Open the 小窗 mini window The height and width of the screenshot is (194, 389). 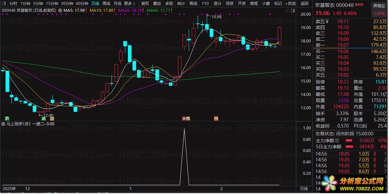point(266,4)
